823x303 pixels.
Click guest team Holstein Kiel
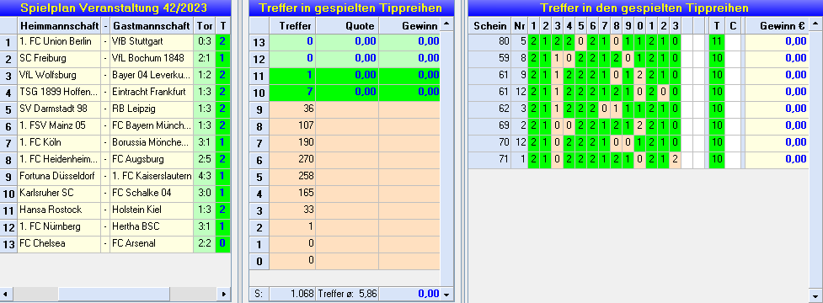pyautogui.click(x=152, y=210)
